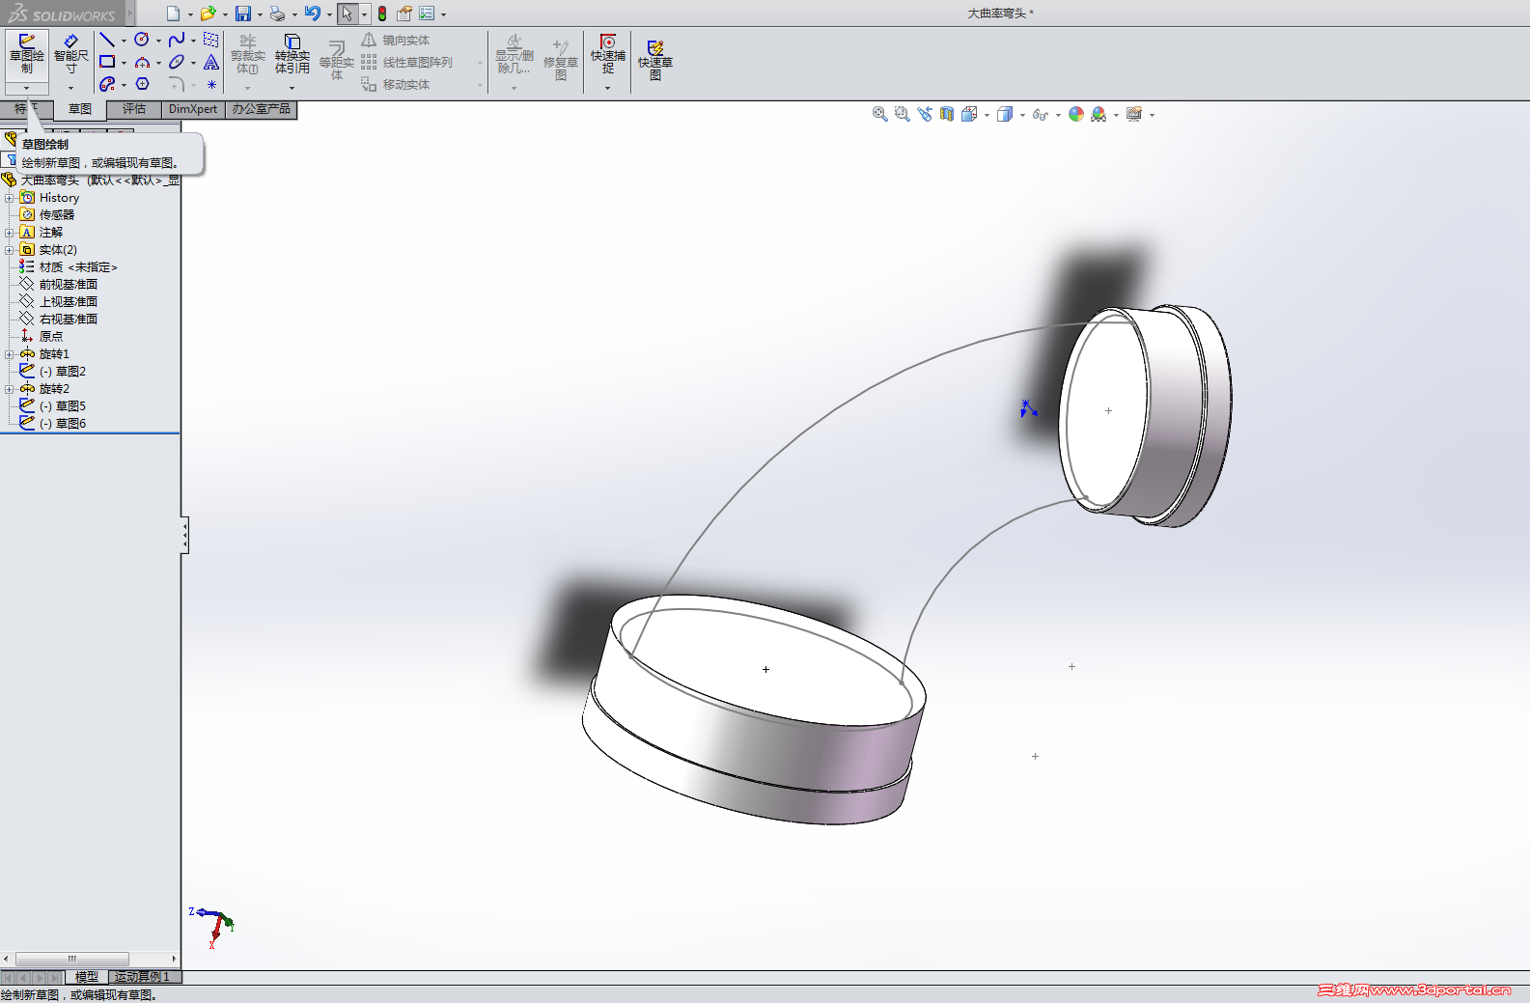Click the Print icon
1530x1003 pixels.
pyautogui.click(x=278, y=14)
